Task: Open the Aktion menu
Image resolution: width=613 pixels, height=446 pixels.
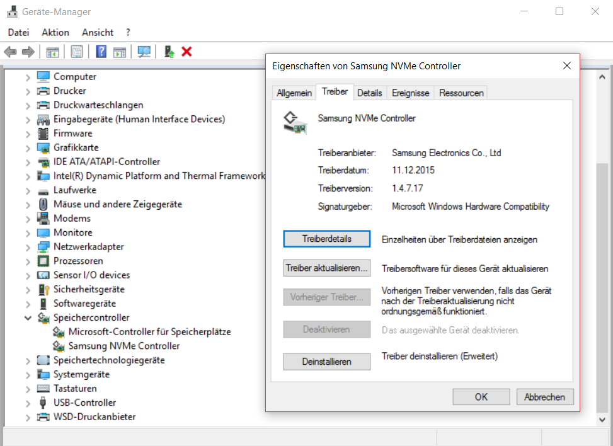Action: click(55, 33)
